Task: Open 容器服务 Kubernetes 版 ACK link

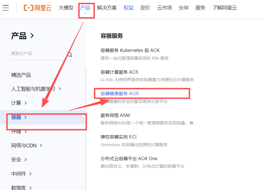Action: [x=130, y=50]
